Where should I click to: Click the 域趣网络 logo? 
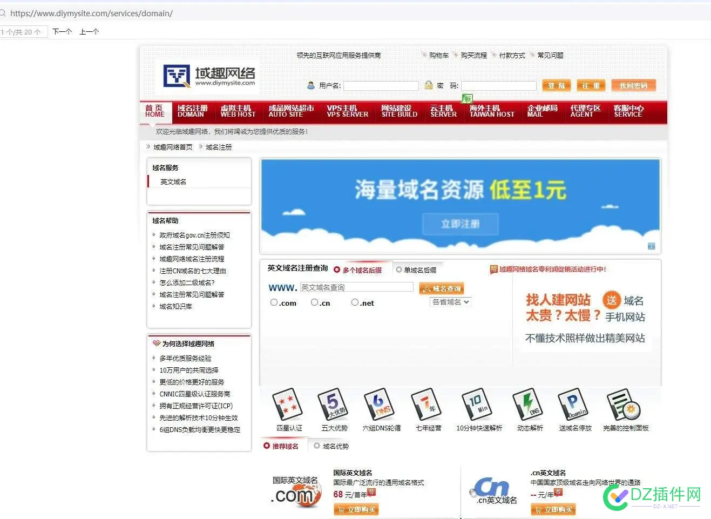click(x=209, y=76)
